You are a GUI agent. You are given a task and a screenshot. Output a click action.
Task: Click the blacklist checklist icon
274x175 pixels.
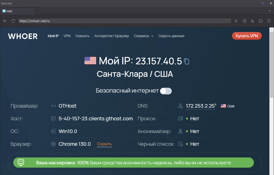180,144
